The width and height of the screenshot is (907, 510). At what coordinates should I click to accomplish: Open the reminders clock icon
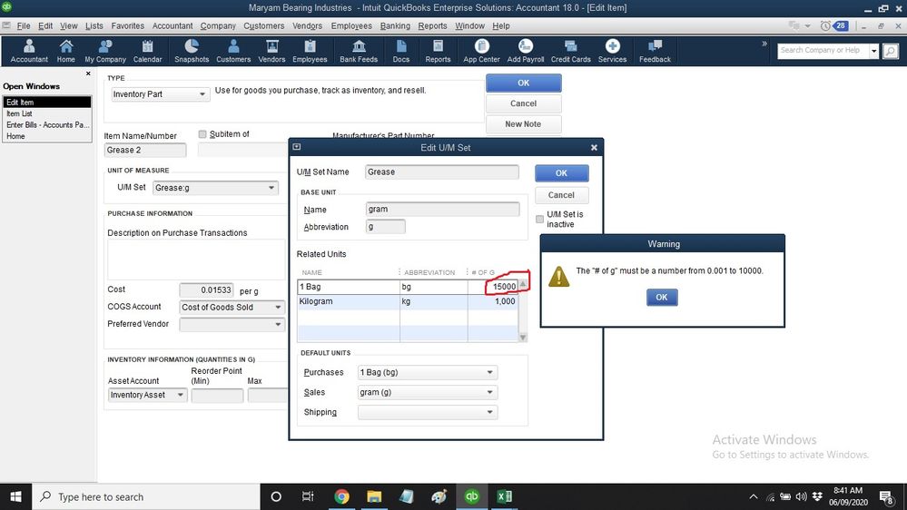tap(825, 26)
